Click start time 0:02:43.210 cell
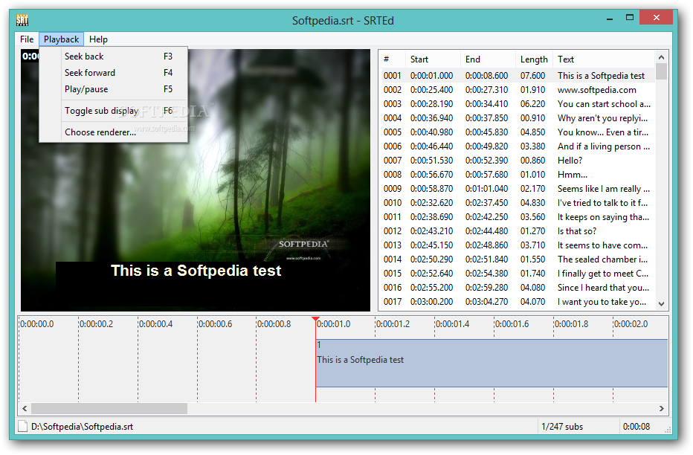This screenshot has height=455, width=693. pyautogui.click(x=432, y=231)
